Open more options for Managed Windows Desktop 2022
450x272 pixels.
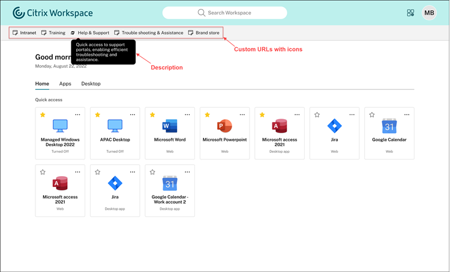(x=77, y=114)
